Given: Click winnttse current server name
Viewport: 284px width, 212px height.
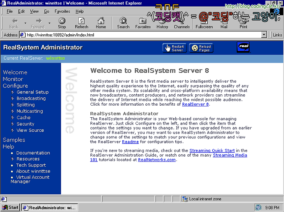Looking at the screenshot, I should (x=55, y=58).
